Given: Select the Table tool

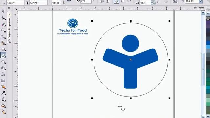Looking at the screenshot, I should pyautogui.click(x=3, y=81).
